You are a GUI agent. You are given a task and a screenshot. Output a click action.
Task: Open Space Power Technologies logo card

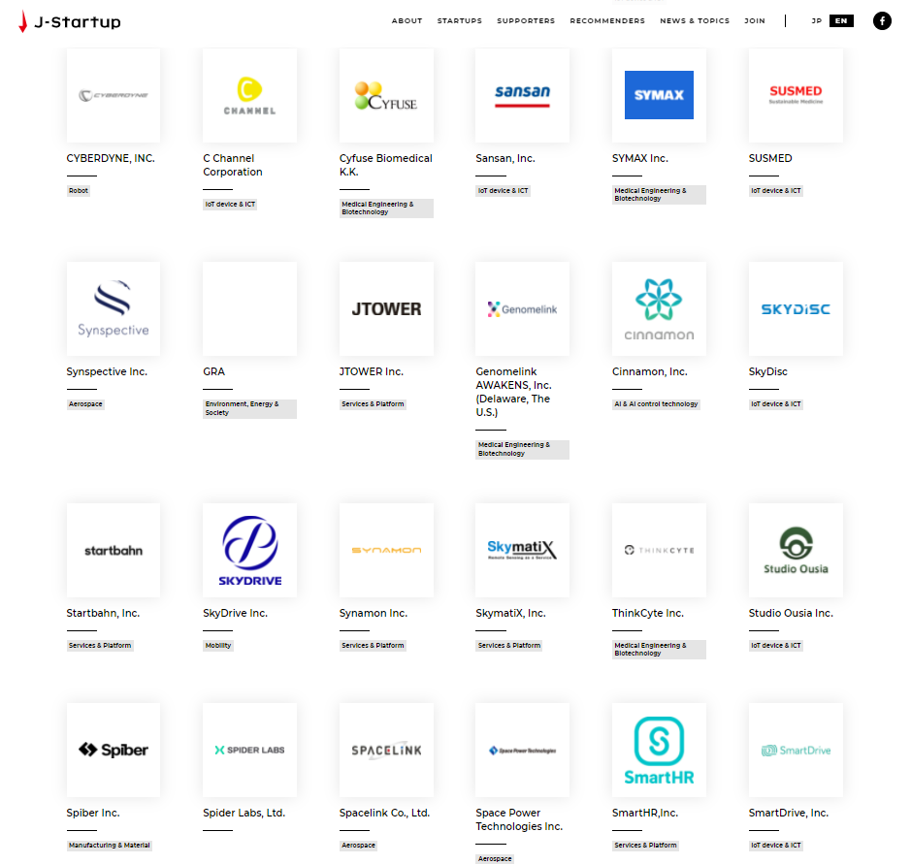[522, 751]
